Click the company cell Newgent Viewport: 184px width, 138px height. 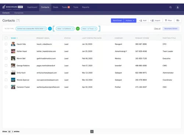coord(118,44)
